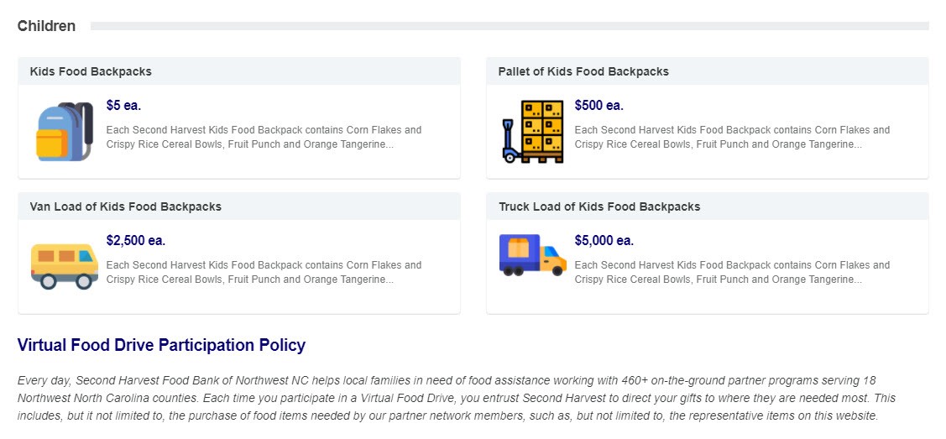This screenshot has width=946, height=439.
Task: Click the pallet of boxes icon
Action: click(532, 132)
